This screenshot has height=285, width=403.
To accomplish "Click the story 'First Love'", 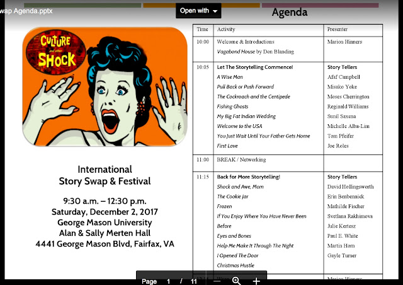I will click(x=227, y=146).
